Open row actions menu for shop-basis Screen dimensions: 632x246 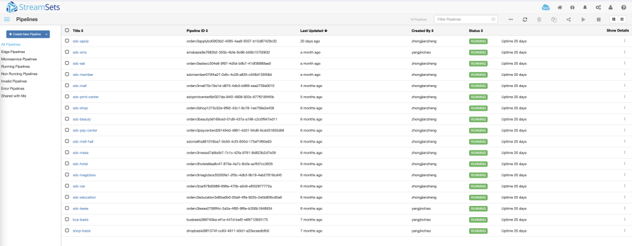[x=625, y=231]
